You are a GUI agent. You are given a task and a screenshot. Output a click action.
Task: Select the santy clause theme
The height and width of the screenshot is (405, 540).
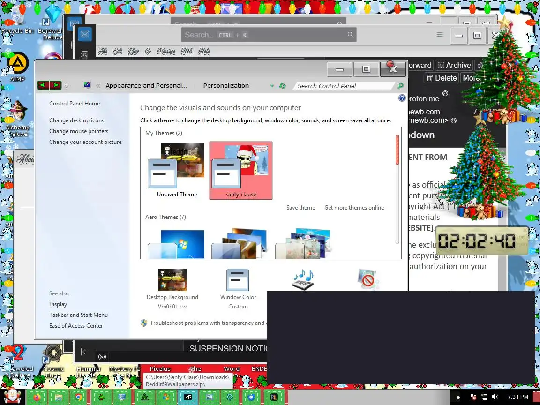(x=241, y=171)
